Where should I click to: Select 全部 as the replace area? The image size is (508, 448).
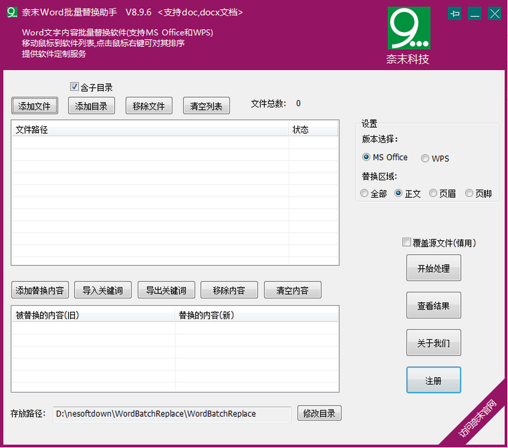pyautogui.click(x=364, y=193)
